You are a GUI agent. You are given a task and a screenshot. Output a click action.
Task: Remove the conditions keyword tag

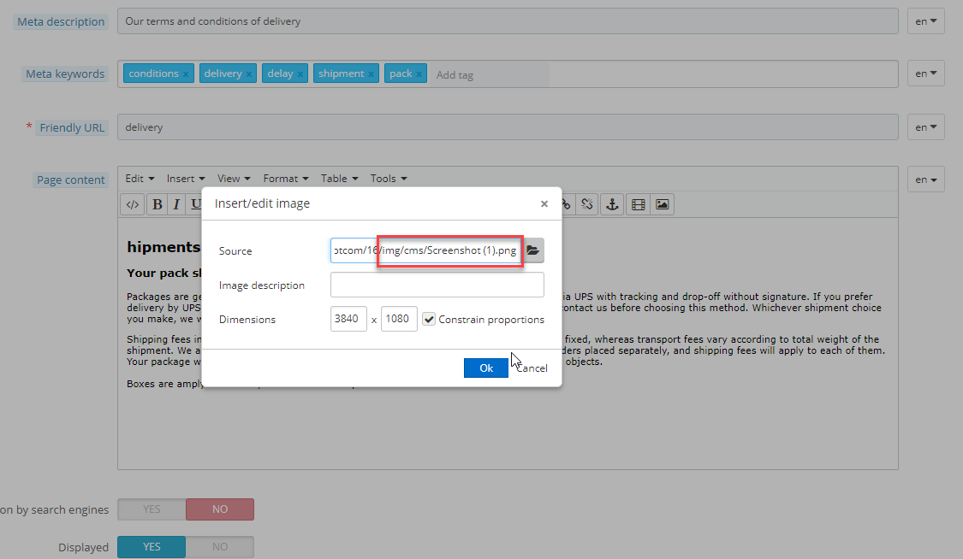click(x=186, y=74)
